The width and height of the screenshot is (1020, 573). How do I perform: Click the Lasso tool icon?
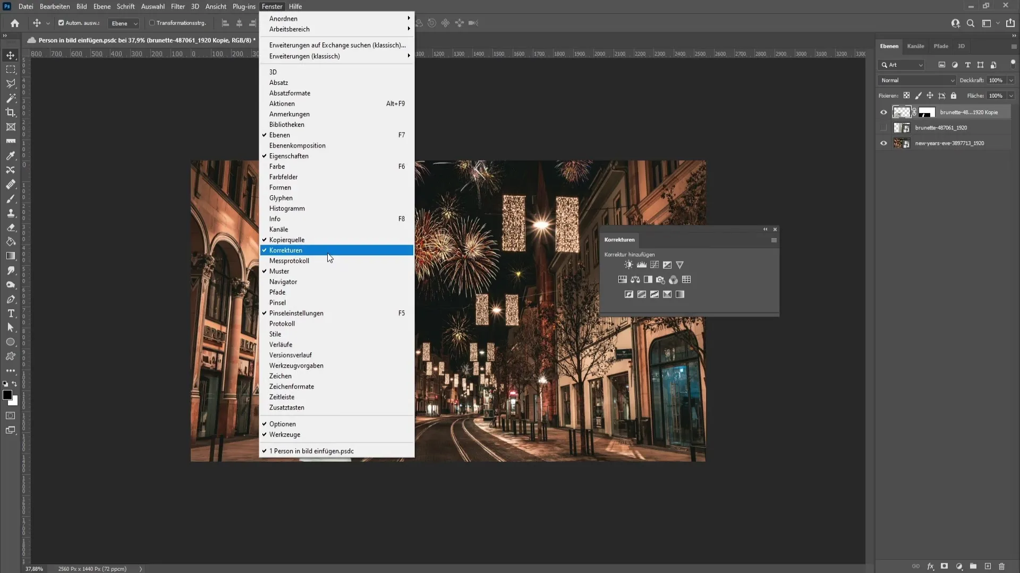11,83
